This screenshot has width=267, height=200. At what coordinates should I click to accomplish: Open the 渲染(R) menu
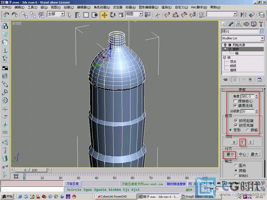(166, 7)
